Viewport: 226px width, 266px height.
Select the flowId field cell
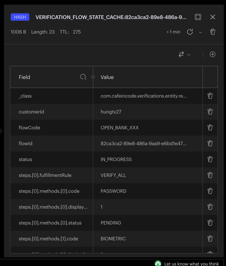(x=51, y=143)
